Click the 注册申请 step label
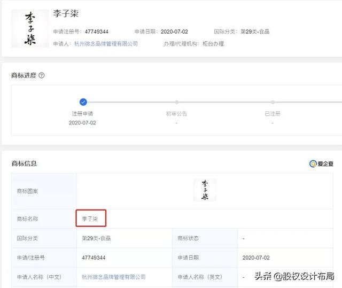The width and height of the screenshot is (342, 288). [x=82, y=114]
